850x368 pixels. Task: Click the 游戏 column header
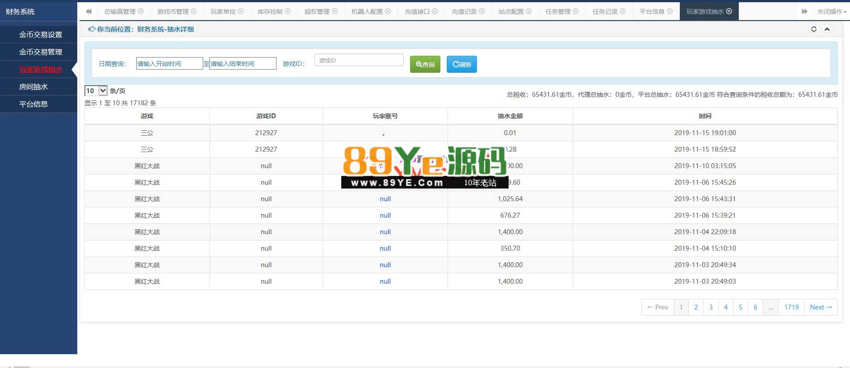click(x=147, y=116)
